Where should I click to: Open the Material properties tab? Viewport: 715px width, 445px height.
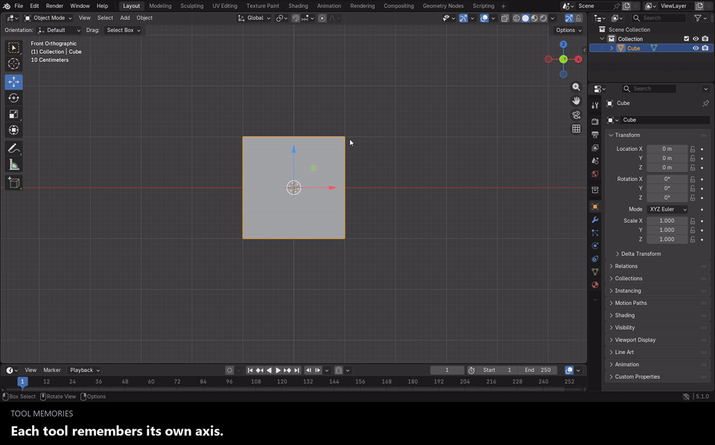pyautogui.click(x=595, y=285)
